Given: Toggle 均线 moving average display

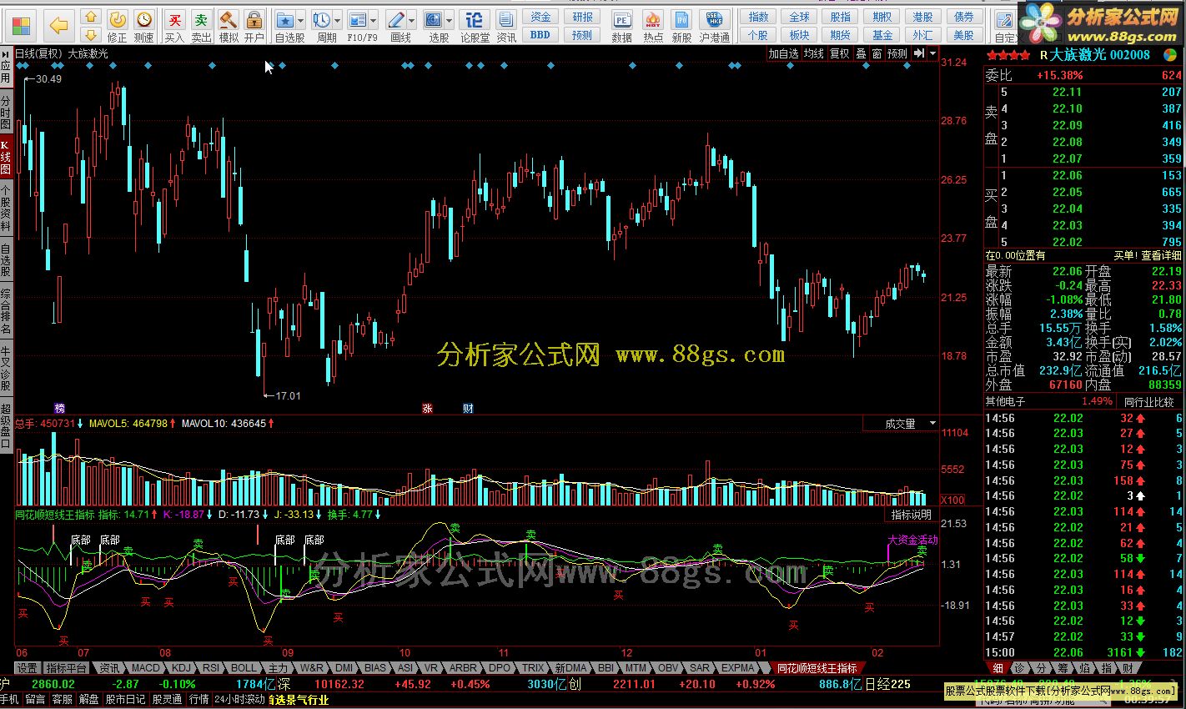Looking at the screenshot, I should pyautogui.click(x=813, y=53).
